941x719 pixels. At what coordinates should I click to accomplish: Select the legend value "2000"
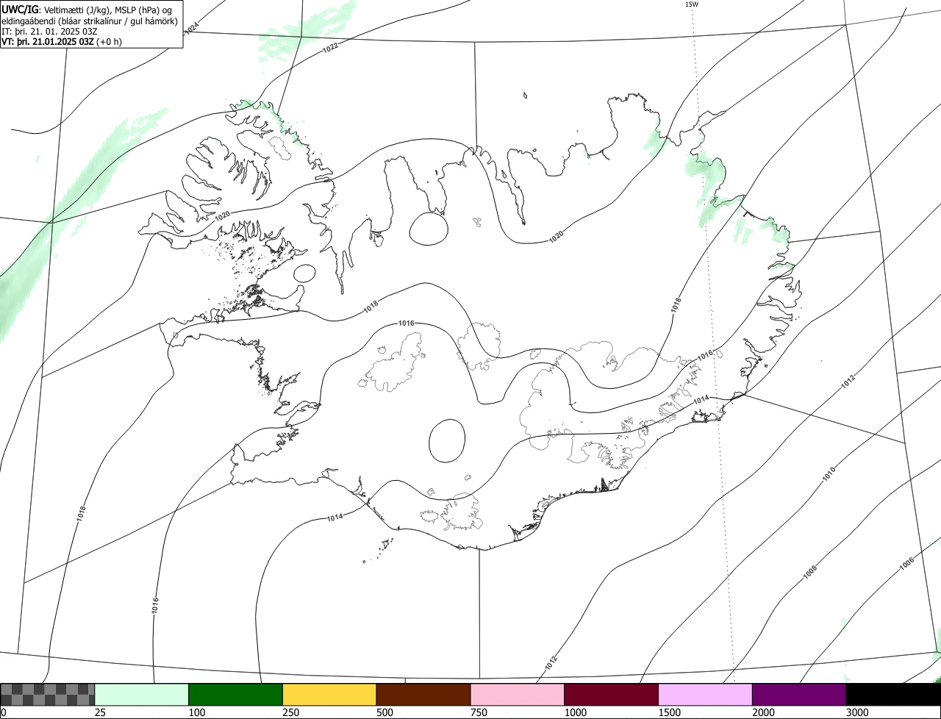763,712
